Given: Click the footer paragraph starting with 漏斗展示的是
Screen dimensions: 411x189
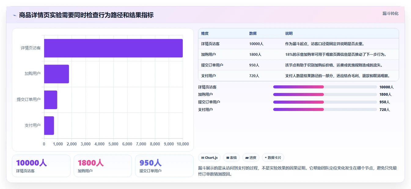Looking at the screenshot, I should (297, 171).
